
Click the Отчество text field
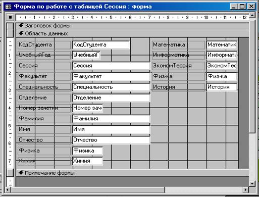tap(111, 140)
